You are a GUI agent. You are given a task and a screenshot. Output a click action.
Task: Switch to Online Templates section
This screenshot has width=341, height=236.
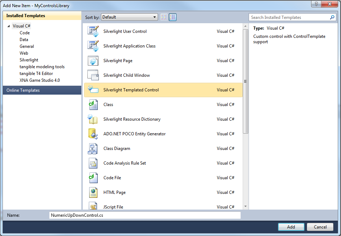pyautogui.click(x=42, y=90)
